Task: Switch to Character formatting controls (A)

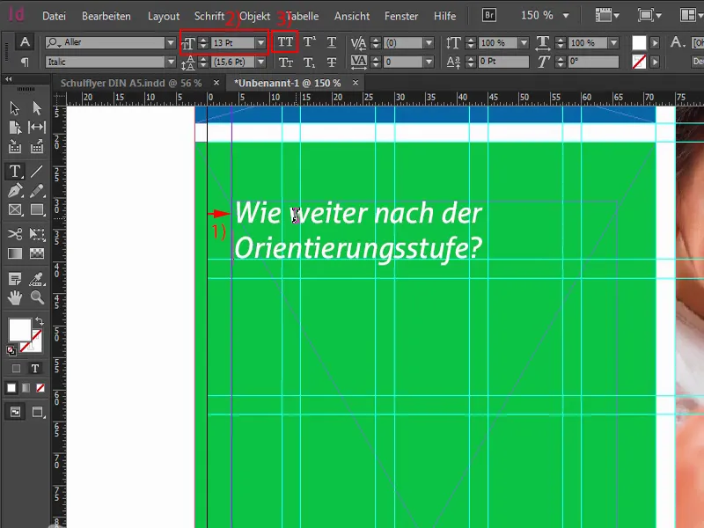Action: 25,42
